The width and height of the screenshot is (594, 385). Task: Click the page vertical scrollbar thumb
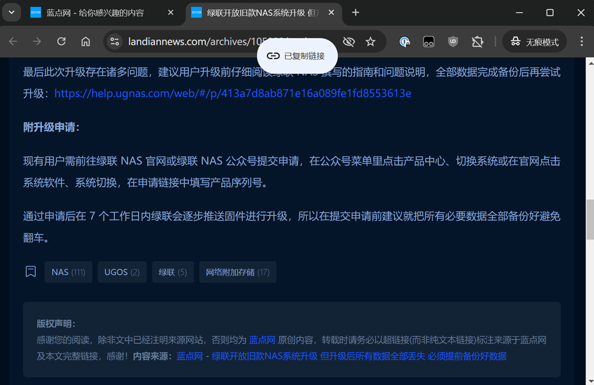click(590, 220)
